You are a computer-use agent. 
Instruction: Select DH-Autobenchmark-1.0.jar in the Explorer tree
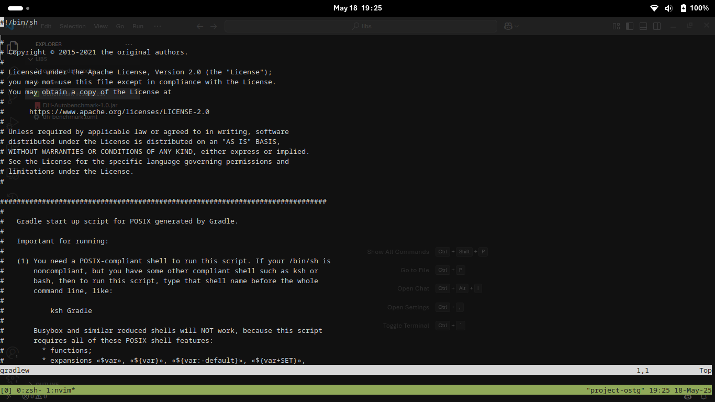80,105
